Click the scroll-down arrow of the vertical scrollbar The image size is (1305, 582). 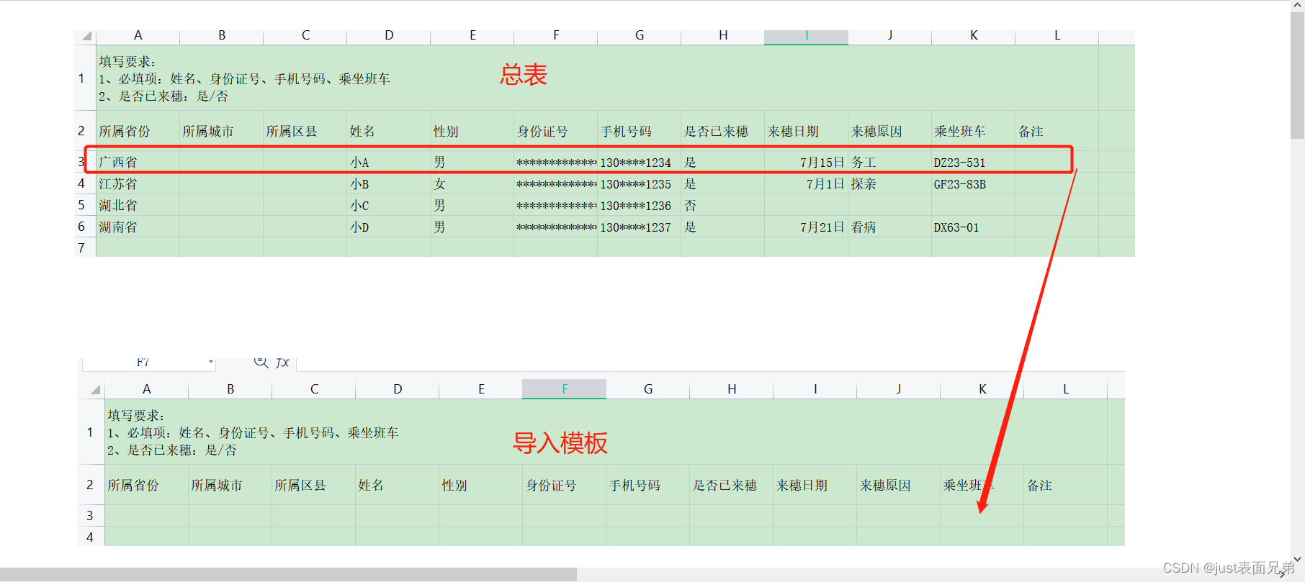1297,559
